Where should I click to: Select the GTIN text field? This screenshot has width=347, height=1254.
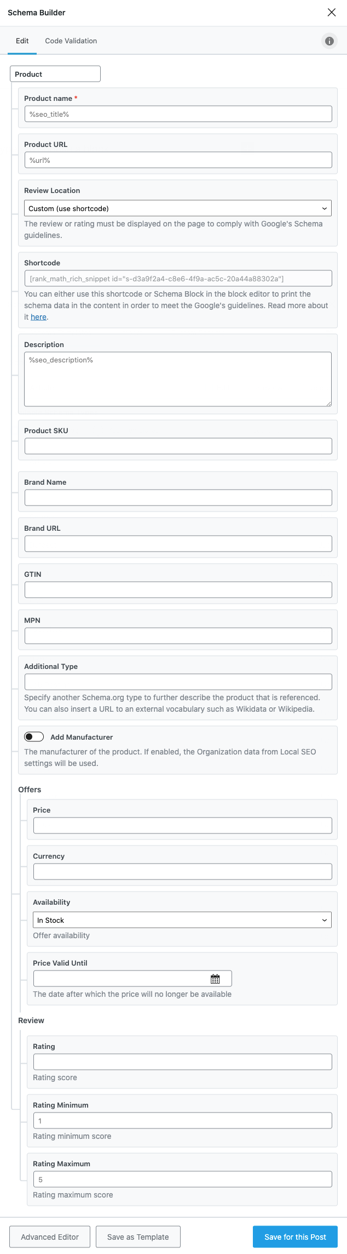point(178,590)
